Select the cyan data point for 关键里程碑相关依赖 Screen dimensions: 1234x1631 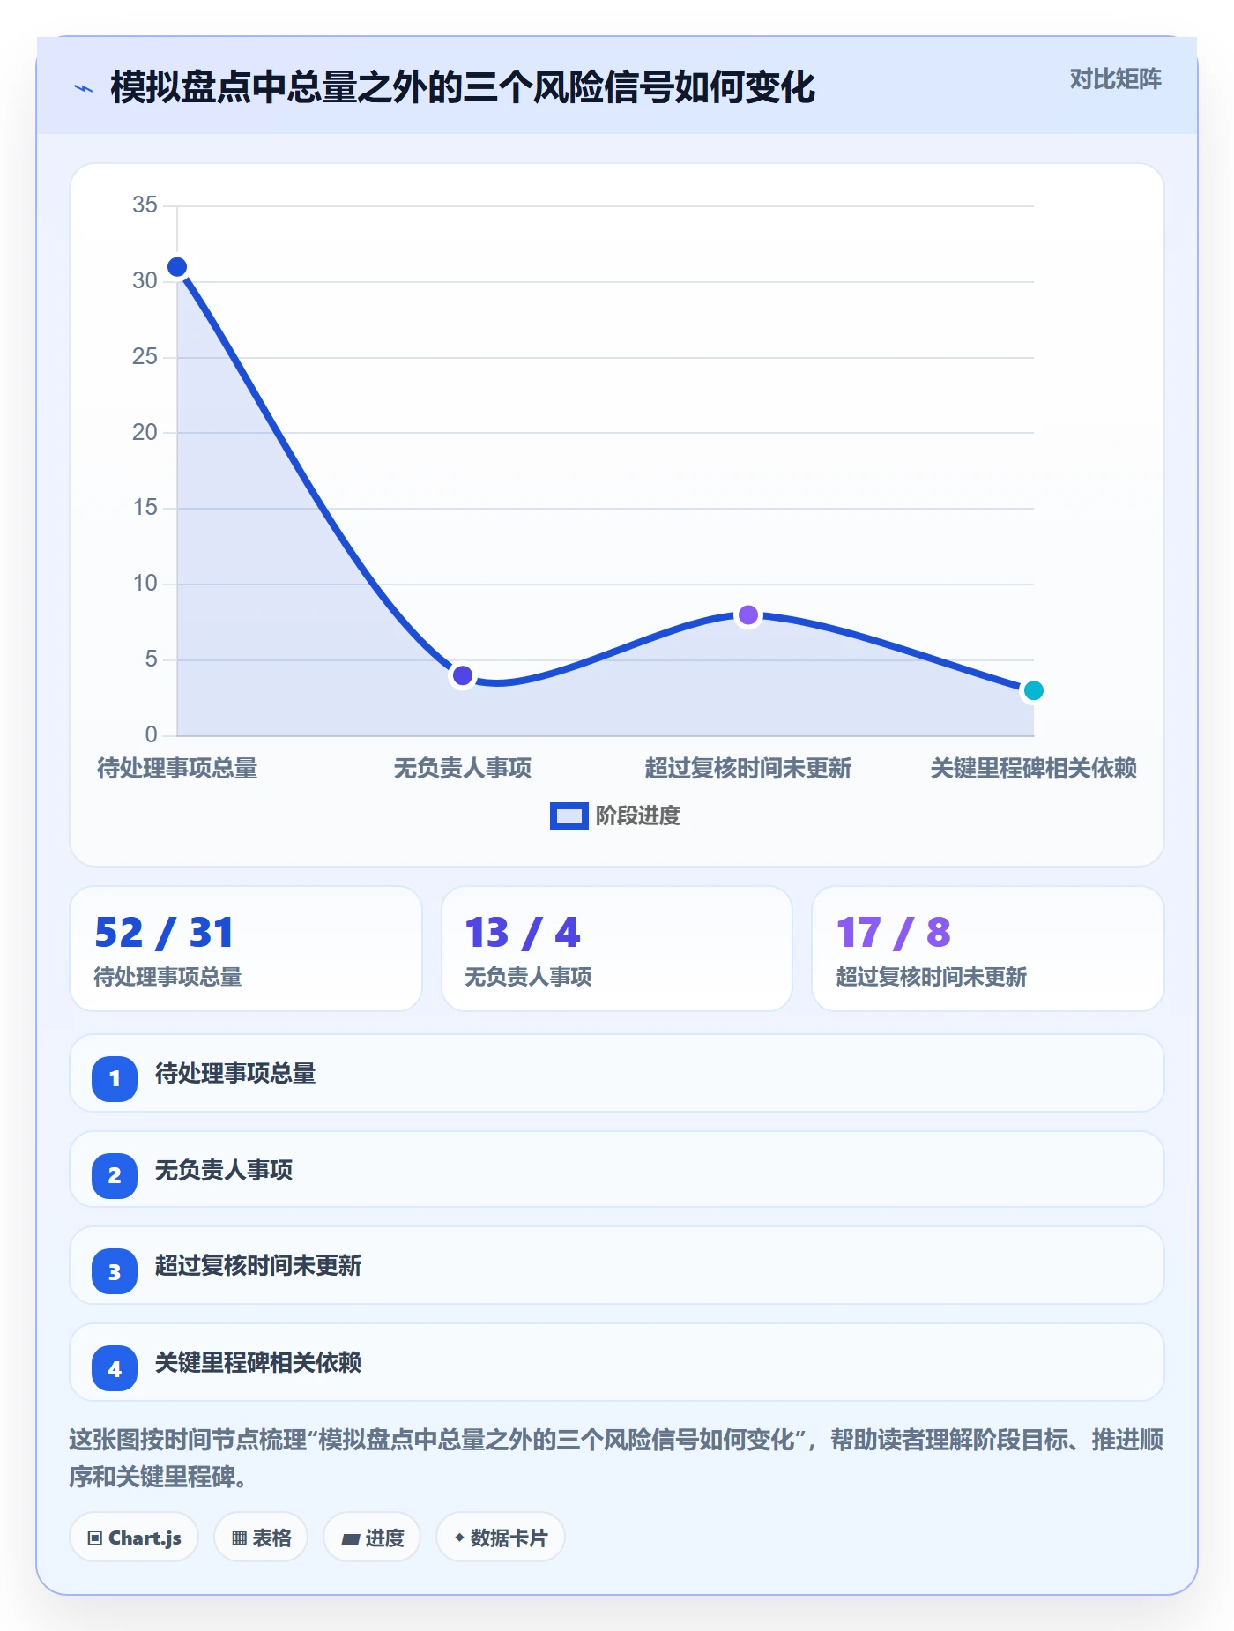click(x=1033, y=690)
